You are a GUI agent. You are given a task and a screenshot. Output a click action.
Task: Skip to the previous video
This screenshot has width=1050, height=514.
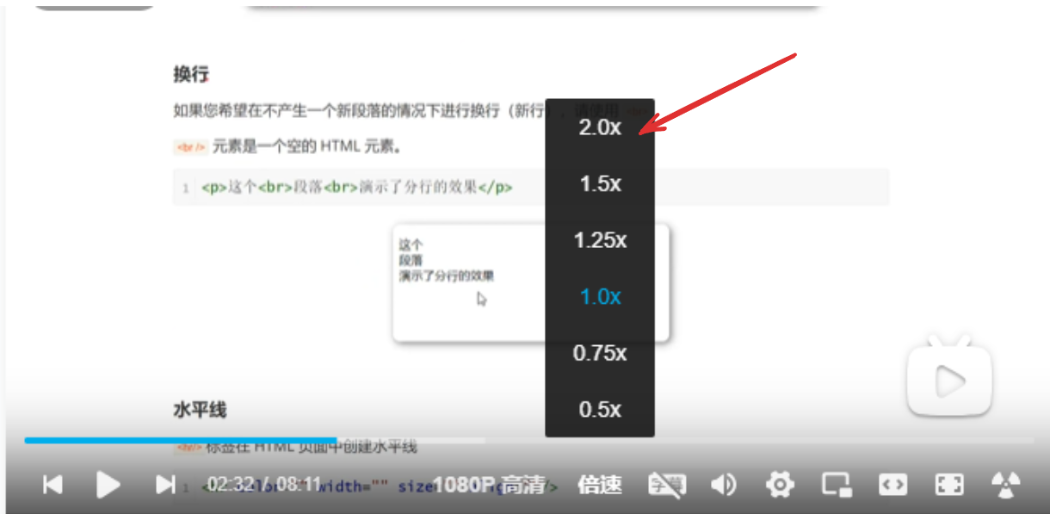(53, 486)
